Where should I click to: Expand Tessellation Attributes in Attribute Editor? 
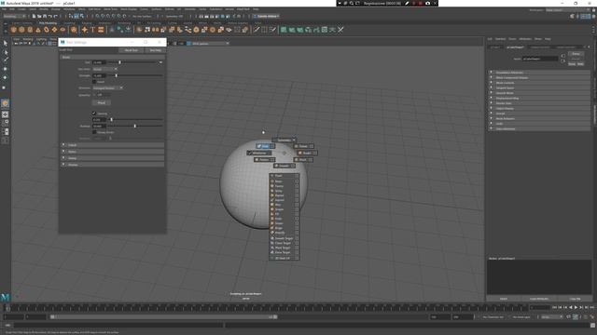click(539, 73)
